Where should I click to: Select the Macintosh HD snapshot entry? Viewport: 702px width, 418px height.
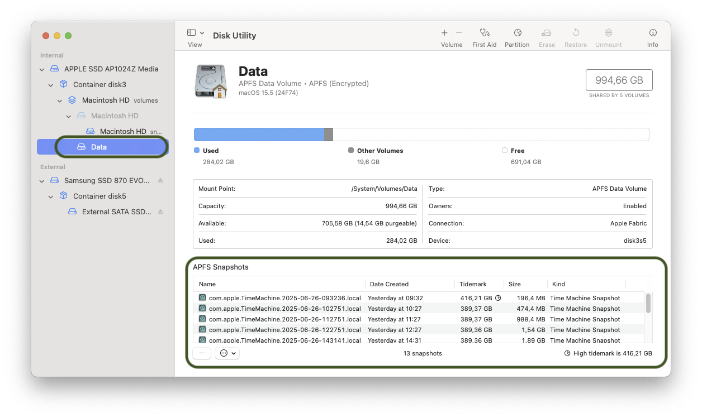coord(123,131)
